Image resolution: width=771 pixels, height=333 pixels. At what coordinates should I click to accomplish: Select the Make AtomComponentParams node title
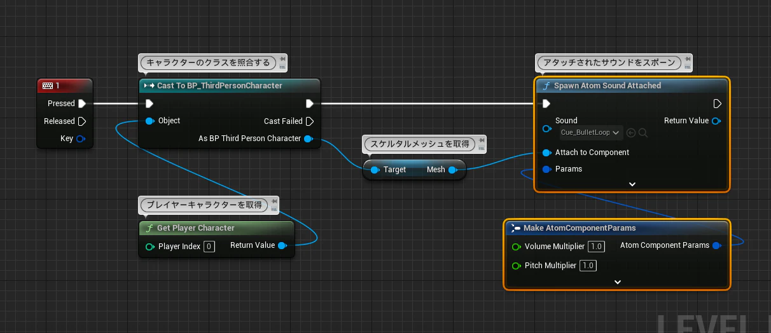click(580, 228)
